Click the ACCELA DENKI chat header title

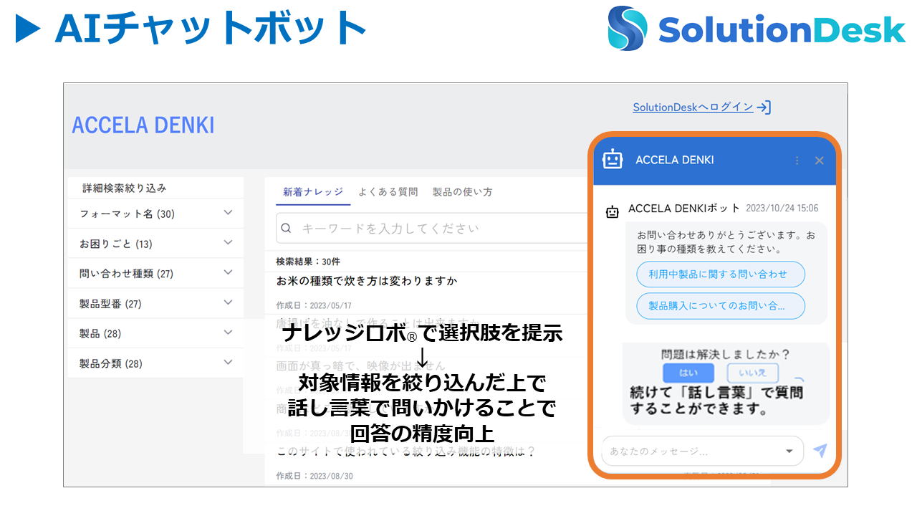[675, 160]
